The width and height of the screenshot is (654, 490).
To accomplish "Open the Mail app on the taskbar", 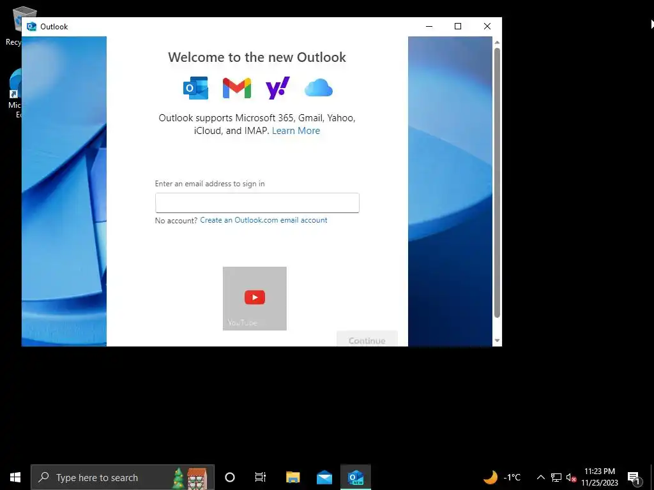I will point(324,477).
